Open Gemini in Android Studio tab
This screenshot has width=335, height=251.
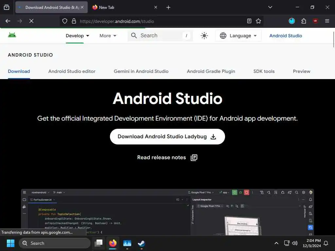(x=141, y=71)
